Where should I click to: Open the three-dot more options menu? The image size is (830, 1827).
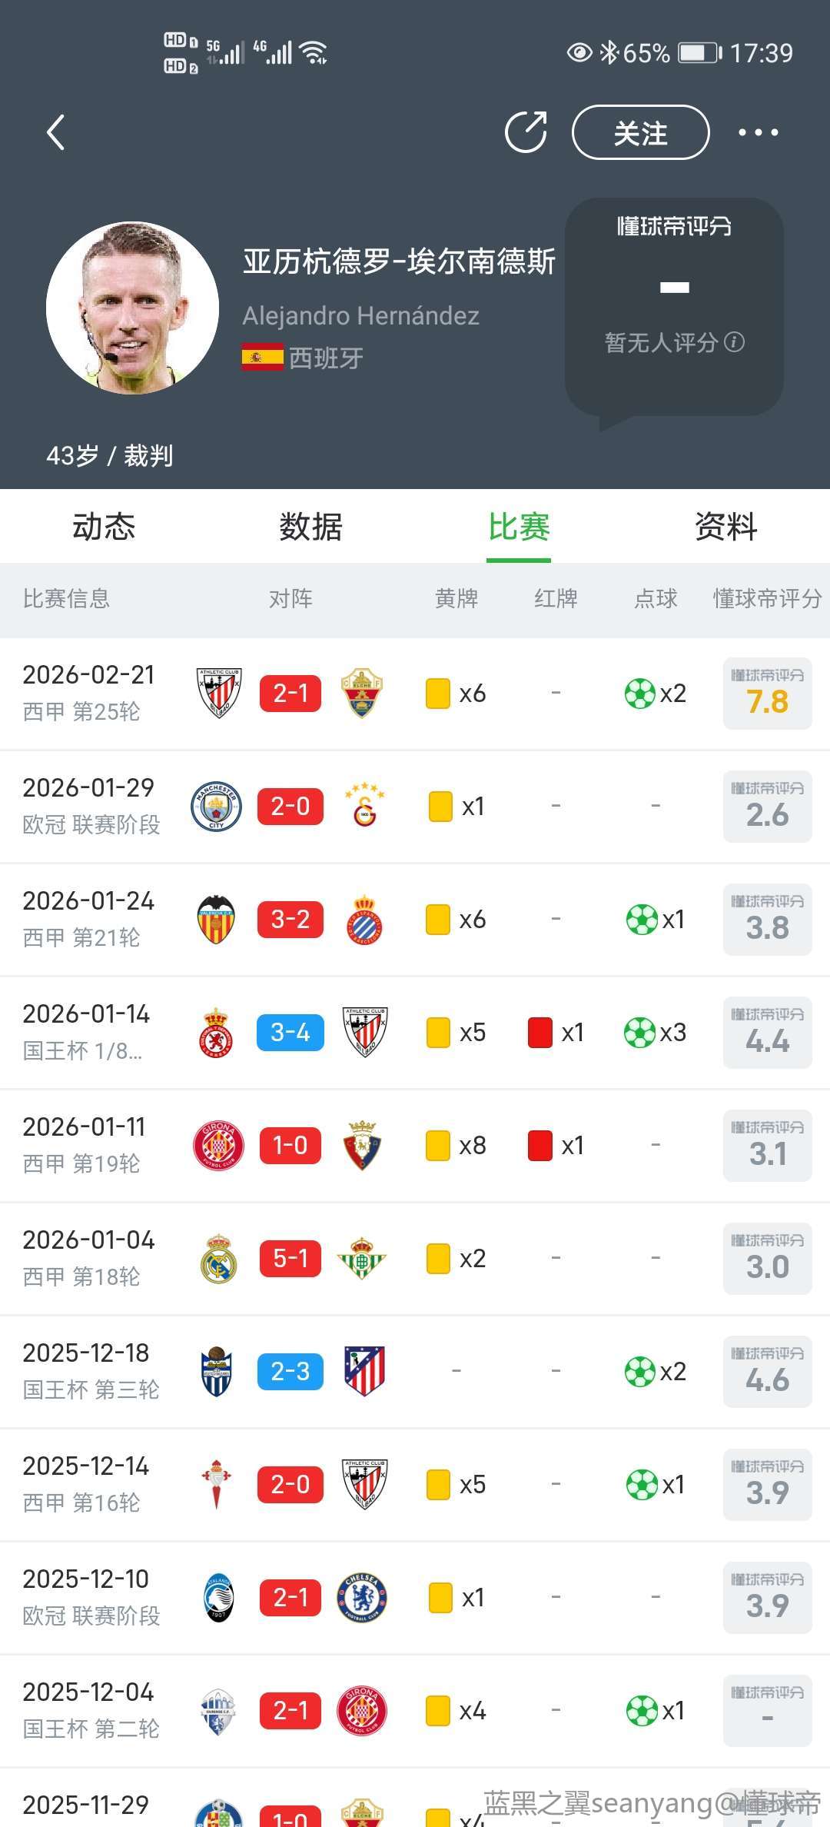758,132
